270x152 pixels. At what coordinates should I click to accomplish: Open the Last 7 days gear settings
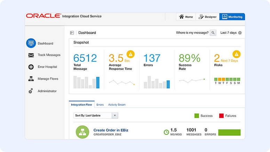coord(240,33)
